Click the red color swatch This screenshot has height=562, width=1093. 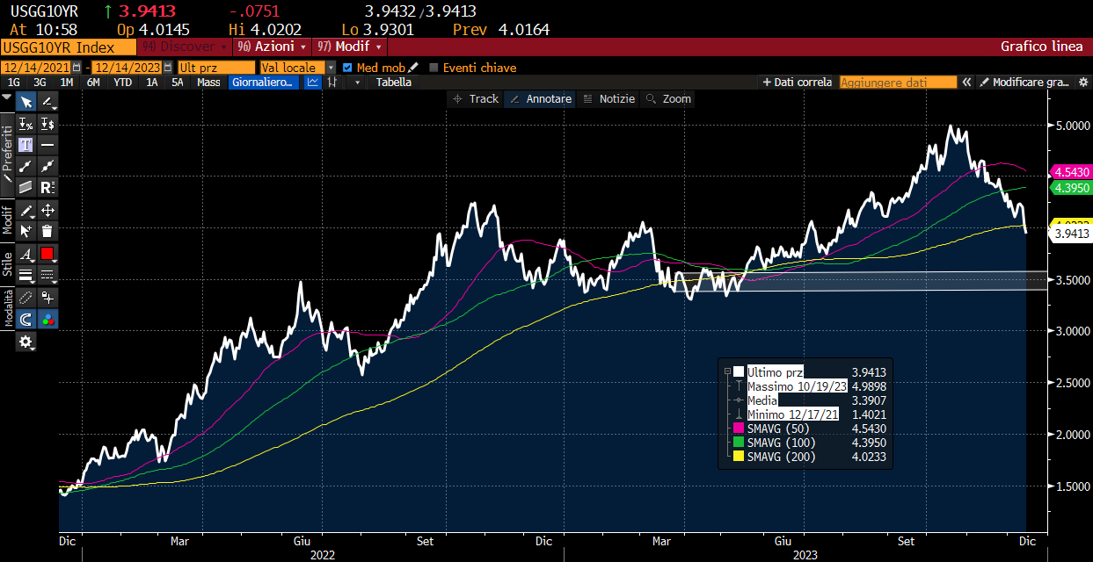pos(47,254)
